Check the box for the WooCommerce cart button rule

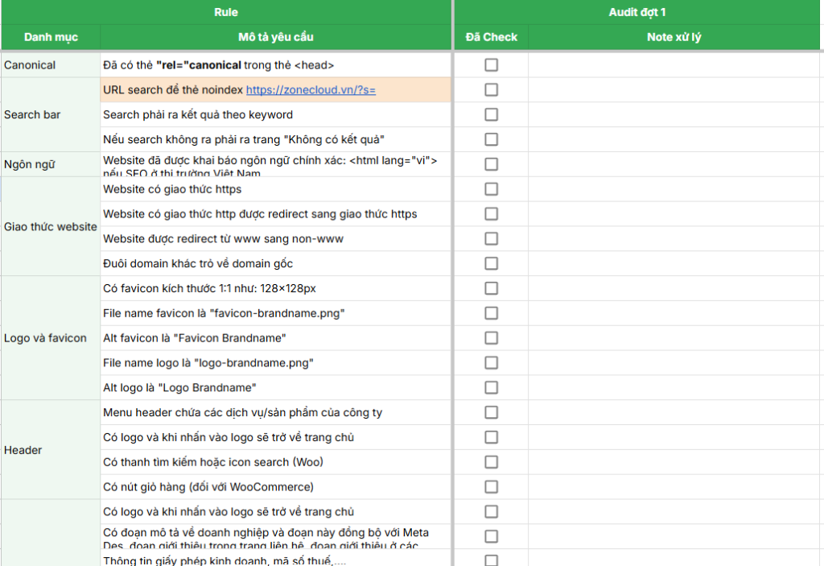click(x=491, y=486)
